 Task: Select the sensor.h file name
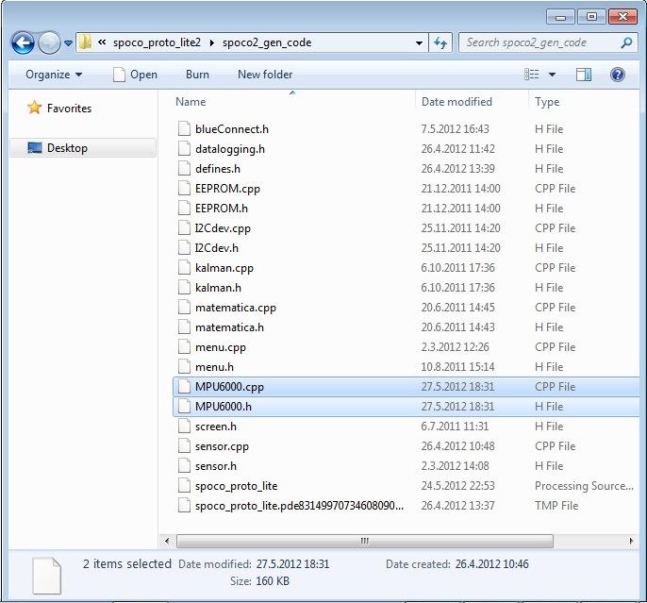[x=216, y=466]
